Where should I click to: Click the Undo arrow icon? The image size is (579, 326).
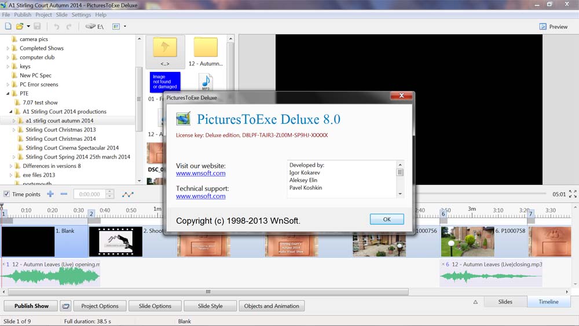click(x=57, y=27)
